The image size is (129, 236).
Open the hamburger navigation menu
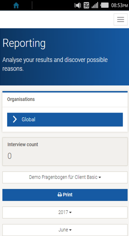coord(121,19)
